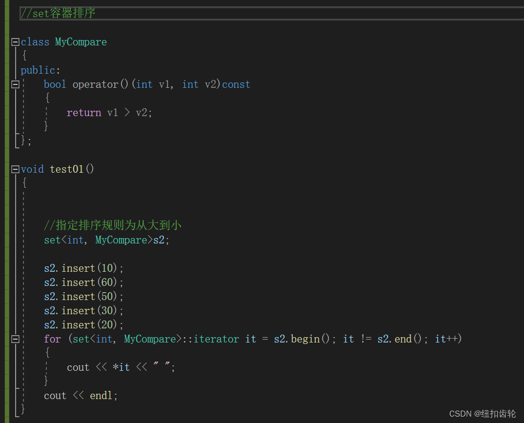Click the bool keyword before operator()
Image resolution: width=524 pixels, height=423 pixels.
55,84
